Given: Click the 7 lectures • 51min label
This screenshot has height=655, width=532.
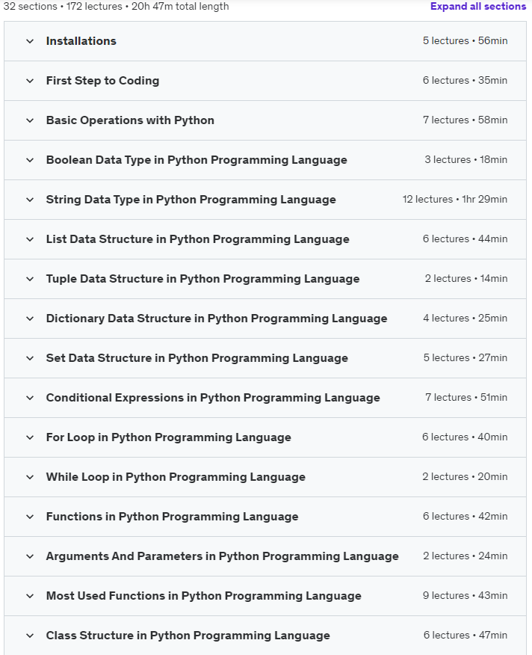Looking at the screenshot, I should coord(466,398).
